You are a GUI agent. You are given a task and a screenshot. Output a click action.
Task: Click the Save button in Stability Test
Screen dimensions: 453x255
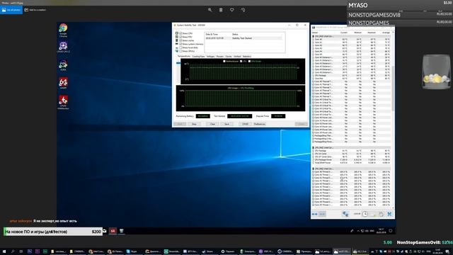click(x=226, y=124)
